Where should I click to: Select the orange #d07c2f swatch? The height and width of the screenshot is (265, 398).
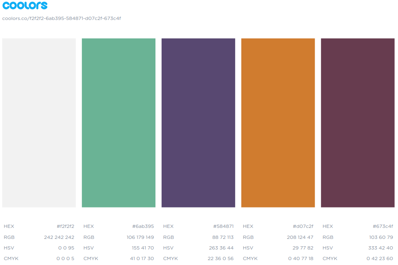278,123
